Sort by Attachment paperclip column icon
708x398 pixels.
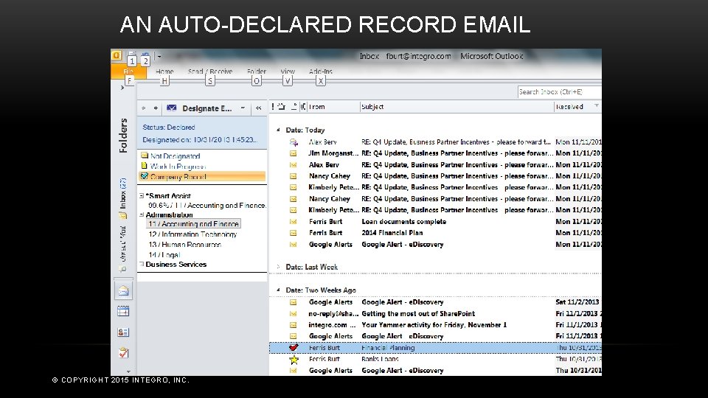302,106
